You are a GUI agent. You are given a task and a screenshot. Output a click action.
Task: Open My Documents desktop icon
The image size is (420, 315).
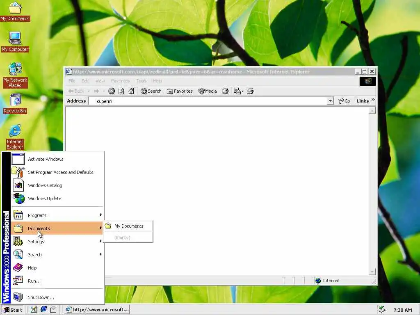click(15, 11)
